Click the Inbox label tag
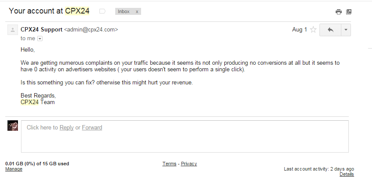The image size is (372, 185). coord(124,12)
